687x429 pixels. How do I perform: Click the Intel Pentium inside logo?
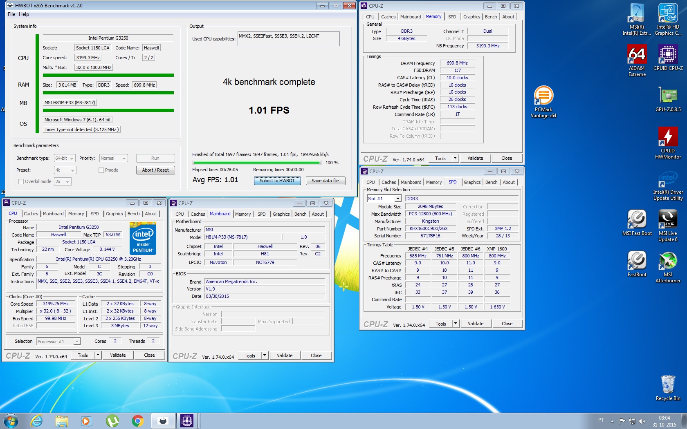click(143, 238)
